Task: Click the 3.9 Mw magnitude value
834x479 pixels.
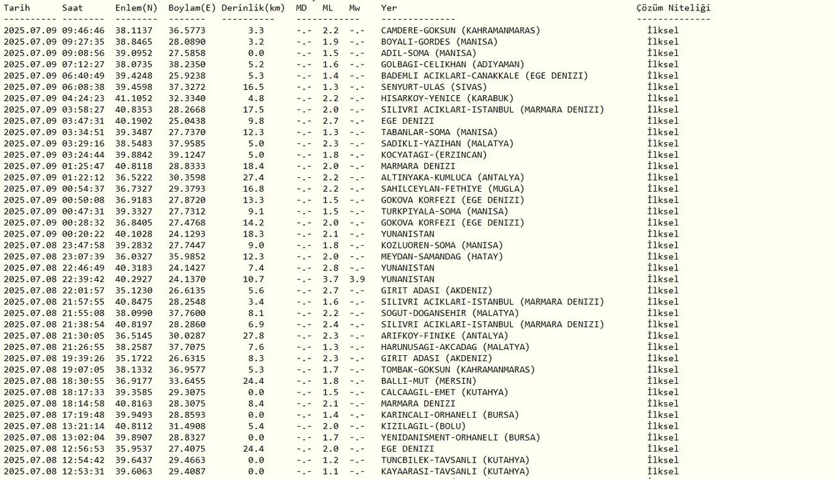Action: (x=356, y=279)
